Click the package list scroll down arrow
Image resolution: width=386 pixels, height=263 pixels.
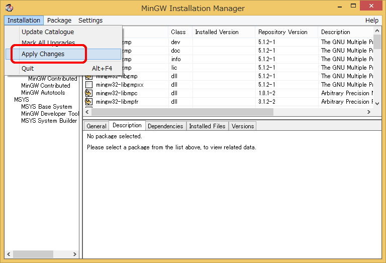pyautogui.click(x=377, y=104)
